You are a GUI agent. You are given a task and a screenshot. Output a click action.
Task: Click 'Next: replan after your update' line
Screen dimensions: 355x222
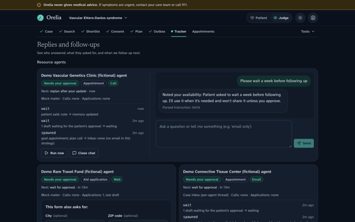(x=68, y=91)
